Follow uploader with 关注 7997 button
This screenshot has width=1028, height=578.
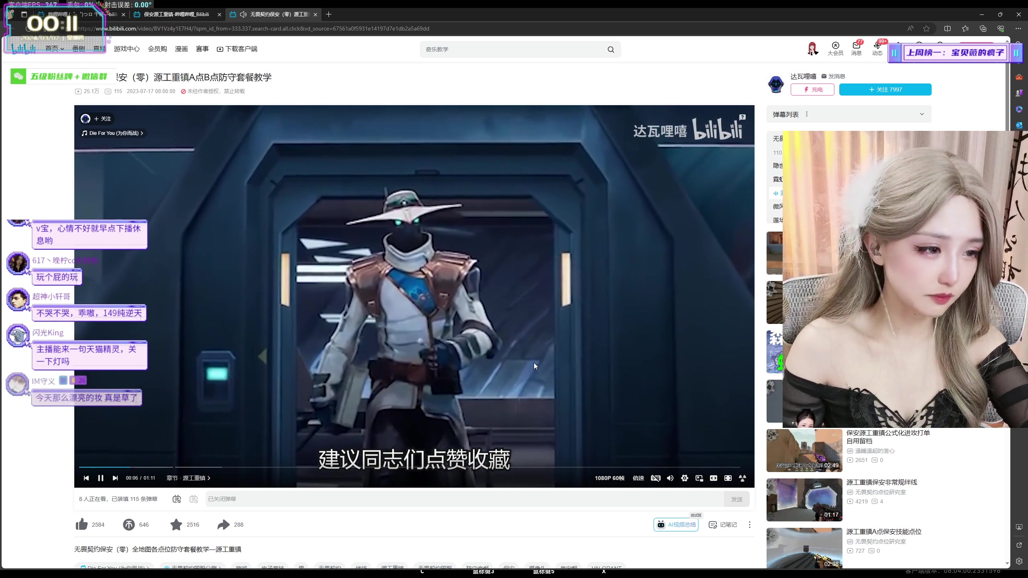[885, 90]
